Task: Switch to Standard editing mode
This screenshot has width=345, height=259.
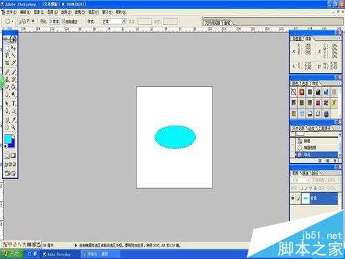Action: [x=8, y=156]
